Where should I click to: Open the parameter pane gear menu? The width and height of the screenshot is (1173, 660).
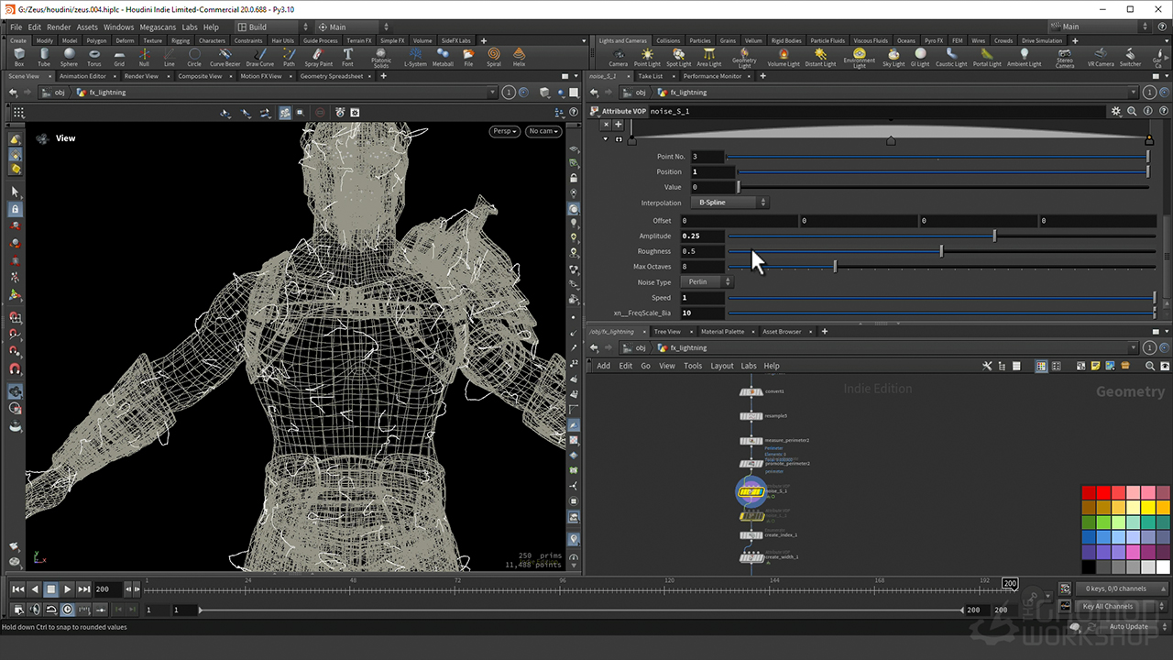point(1115,111)
